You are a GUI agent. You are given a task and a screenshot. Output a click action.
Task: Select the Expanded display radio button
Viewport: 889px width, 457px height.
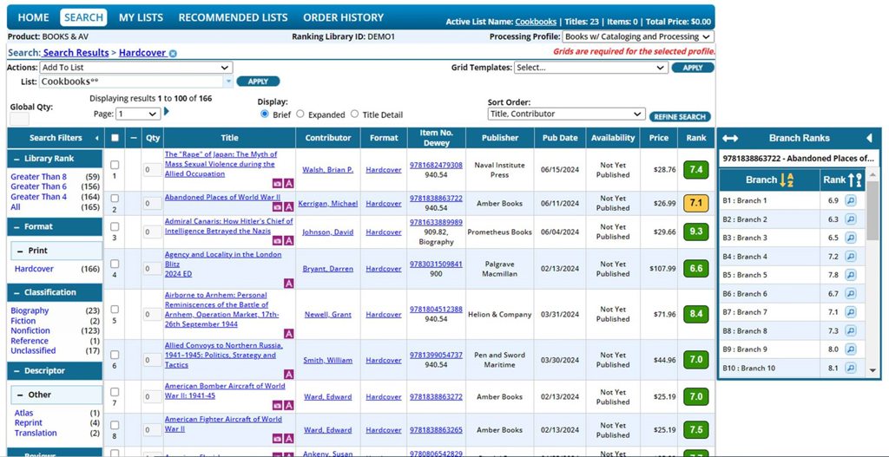[300, 114]
